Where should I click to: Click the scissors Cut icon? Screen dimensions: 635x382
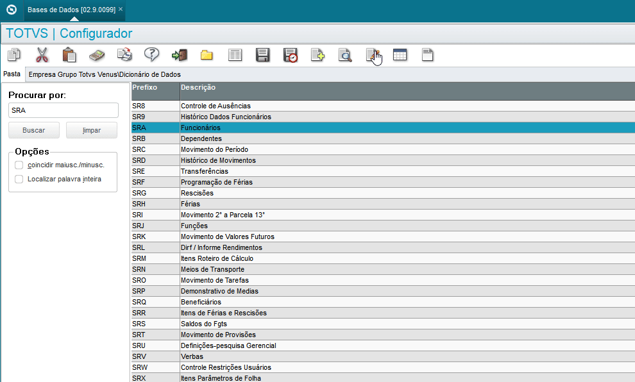click(42, 54)
